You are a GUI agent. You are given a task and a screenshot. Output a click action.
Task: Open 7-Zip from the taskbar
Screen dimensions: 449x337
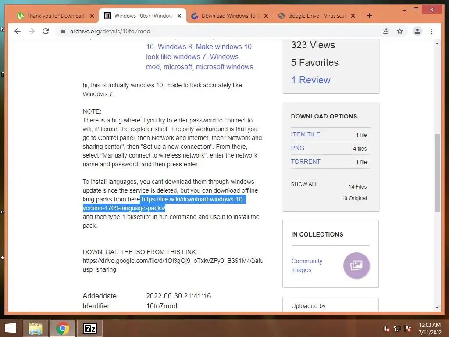pos(89,328)
